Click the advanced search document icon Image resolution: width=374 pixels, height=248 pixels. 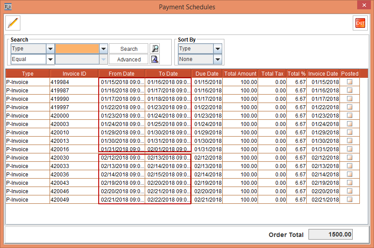154,59
